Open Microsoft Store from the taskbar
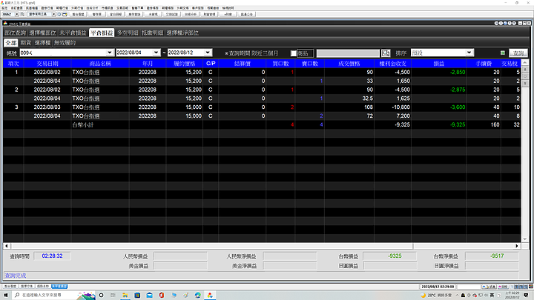The height and width of the screenshot is (300, 534). pyautogui.click(x=137, y=296)
